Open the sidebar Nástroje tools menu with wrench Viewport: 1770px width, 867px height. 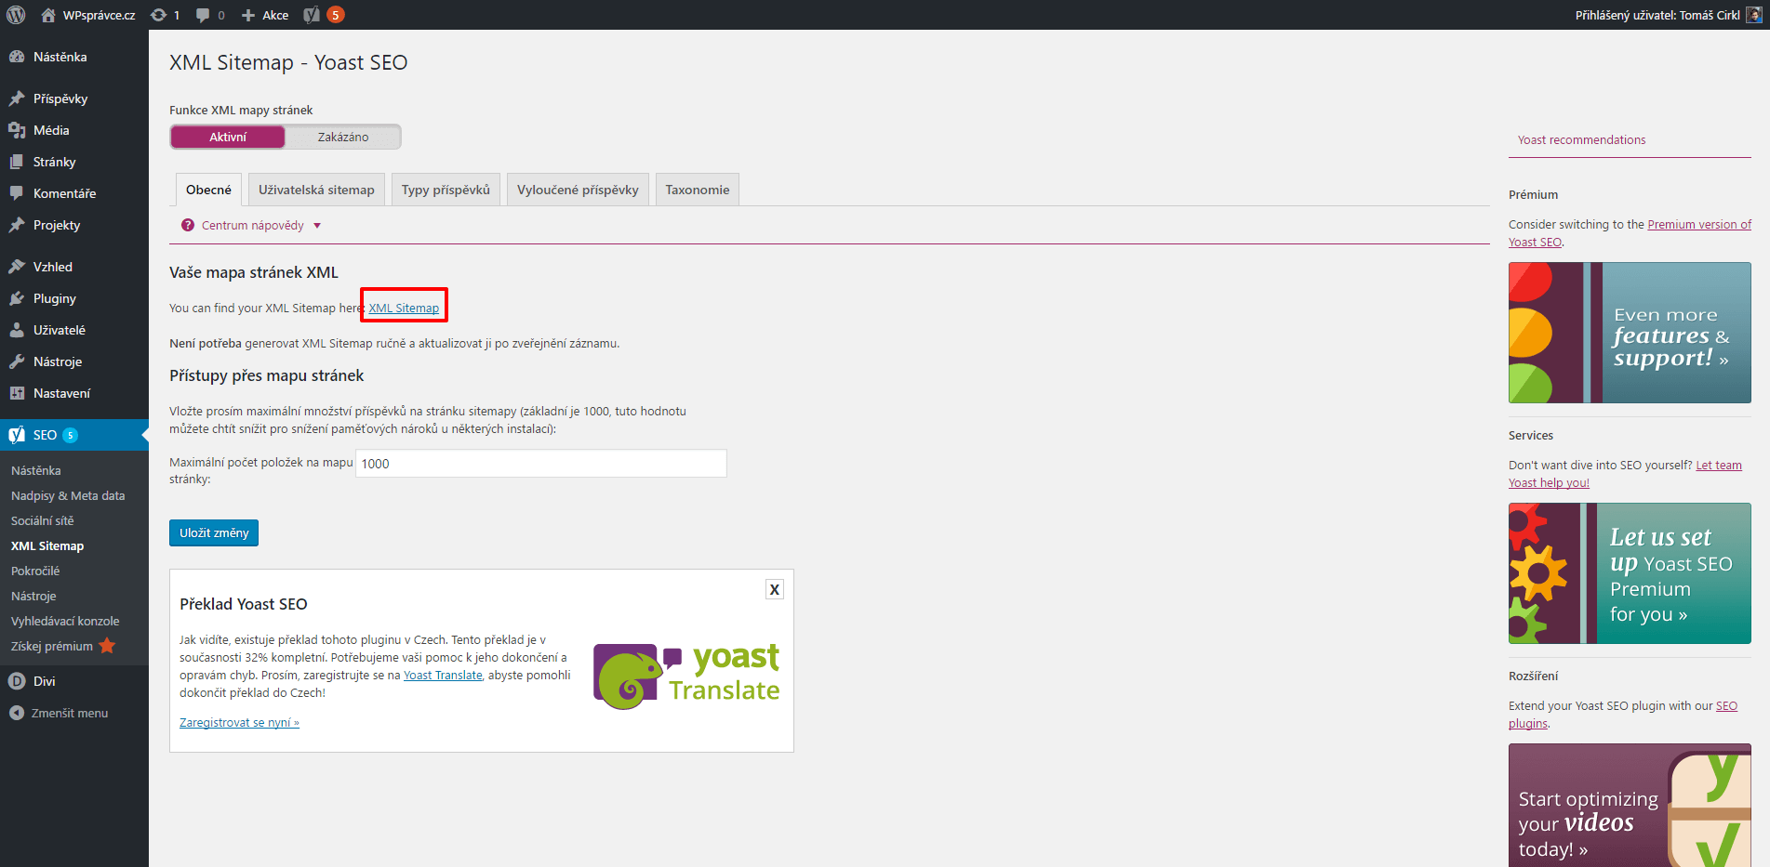click(x=74, y=361)
